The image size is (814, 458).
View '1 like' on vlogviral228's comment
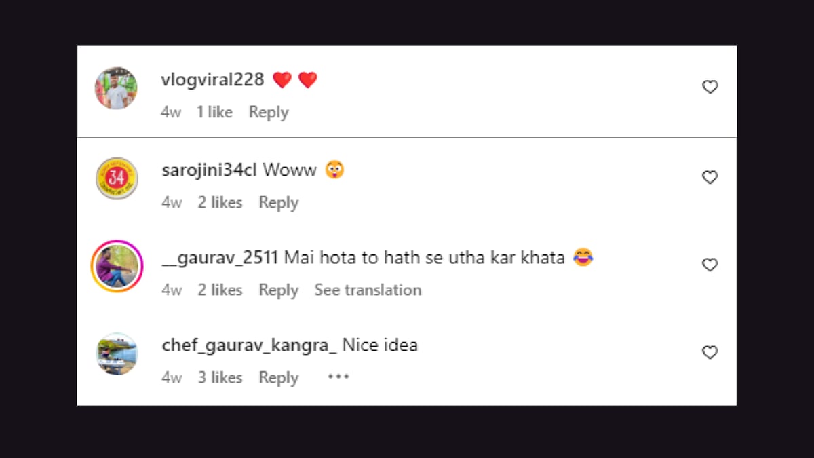(214, 113)
